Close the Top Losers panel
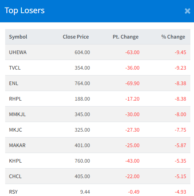 [x=187, y=11]
